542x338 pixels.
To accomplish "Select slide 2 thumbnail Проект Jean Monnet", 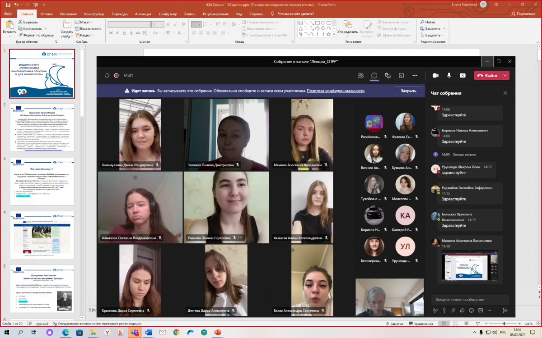I will pos(42,128).
